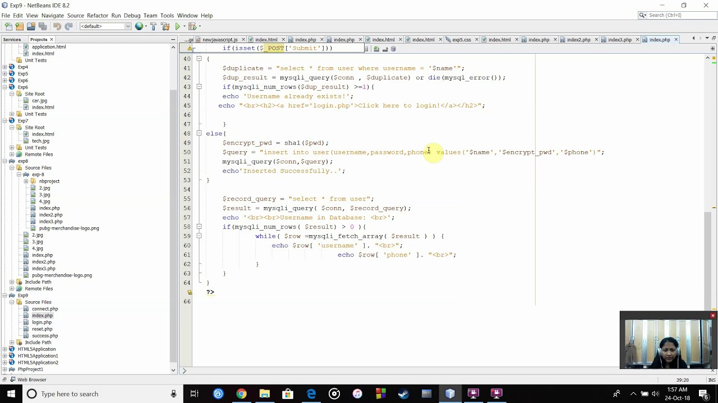
Task: Open the dropdown arrow beside Run Project
Action: [x=183, y=26]
